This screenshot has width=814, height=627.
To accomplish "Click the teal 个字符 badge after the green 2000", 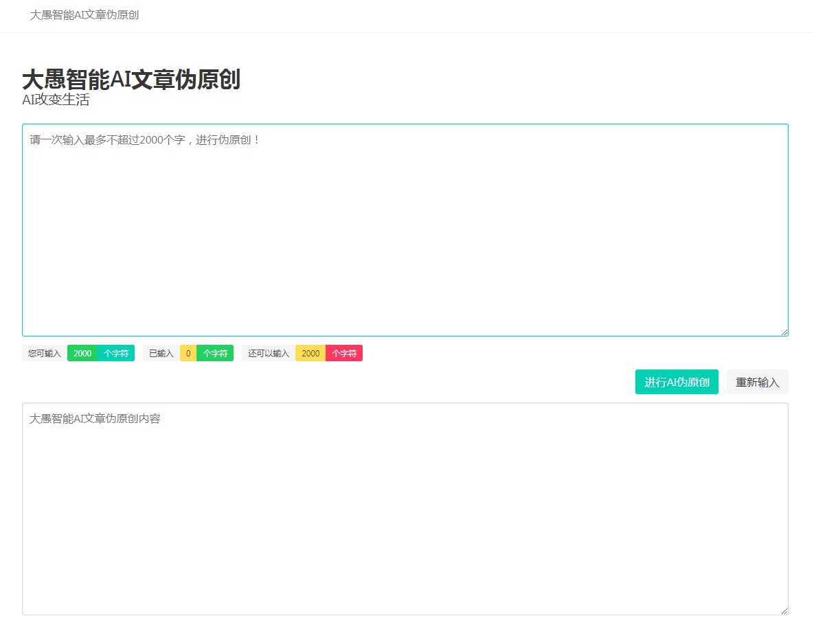I will [116, 353].
